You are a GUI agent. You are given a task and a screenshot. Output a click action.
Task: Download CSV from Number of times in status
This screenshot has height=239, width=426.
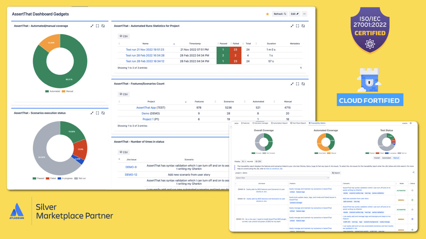[124, 152]
